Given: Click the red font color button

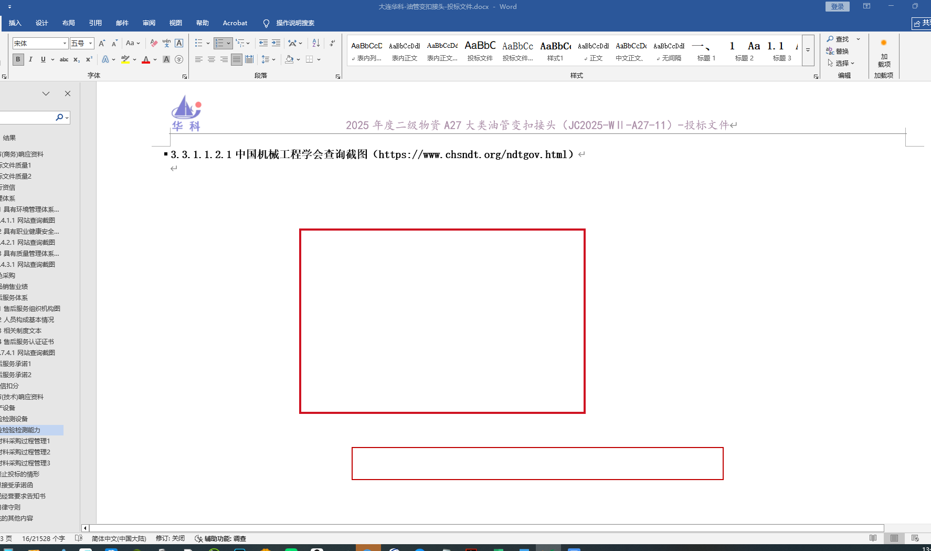Looking at the screenshot, I should tap(146, 59).
